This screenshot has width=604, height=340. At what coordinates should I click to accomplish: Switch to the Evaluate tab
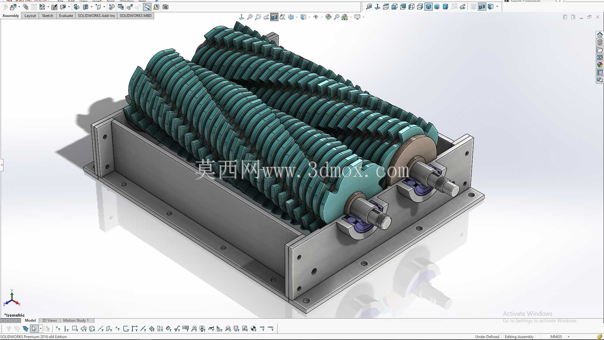coord(66,16)
